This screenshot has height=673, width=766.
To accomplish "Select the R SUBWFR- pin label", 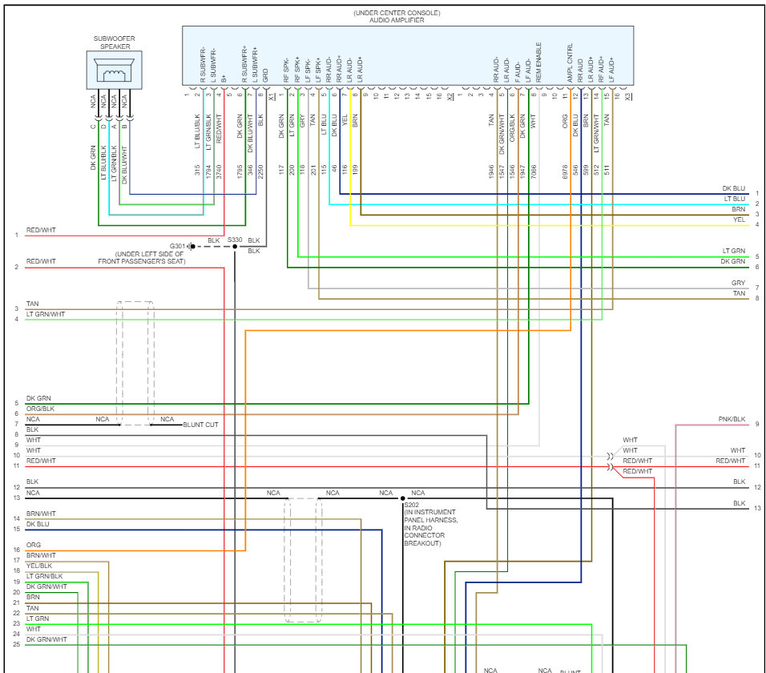I will pyautogui.click(x=202, y=65).
